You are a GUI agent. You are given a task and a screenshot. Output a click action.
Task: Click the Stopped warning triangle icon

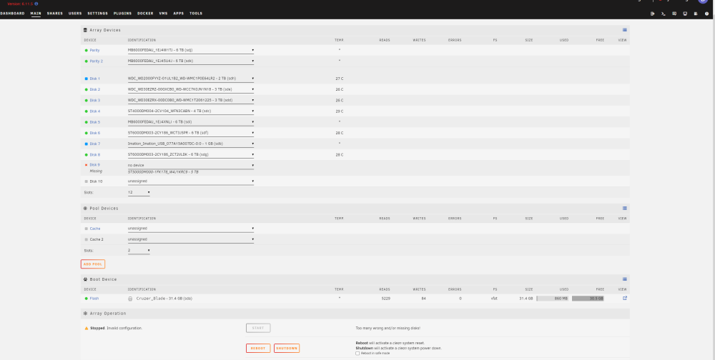pyautogui.click(x=87, y=328)
